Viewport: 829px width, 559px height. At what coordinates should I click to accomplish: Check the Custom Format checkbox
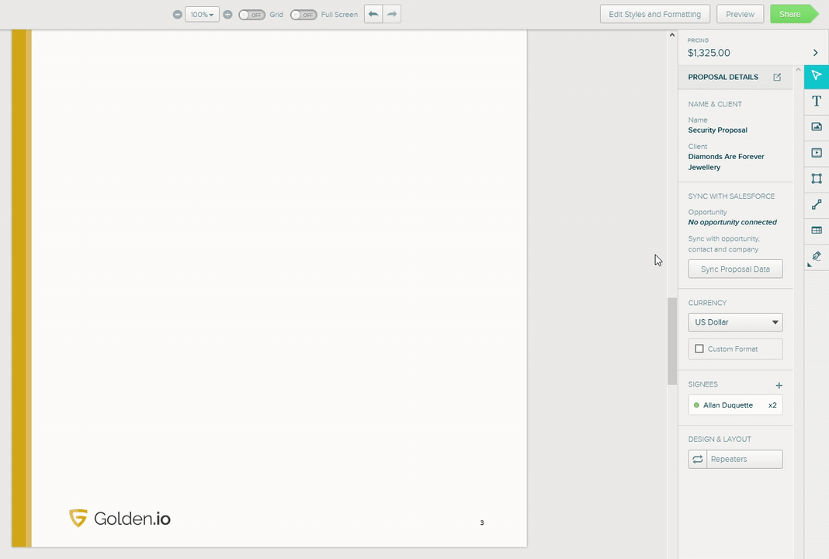point(699,349)
